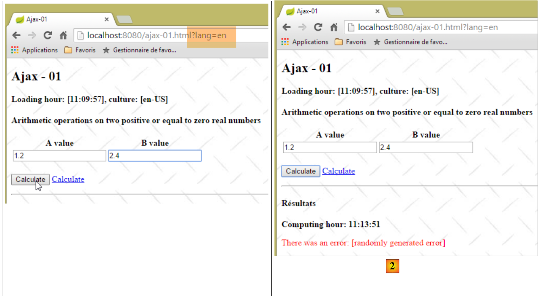Click the back arrow in the left browser

(x=16, y=35)
